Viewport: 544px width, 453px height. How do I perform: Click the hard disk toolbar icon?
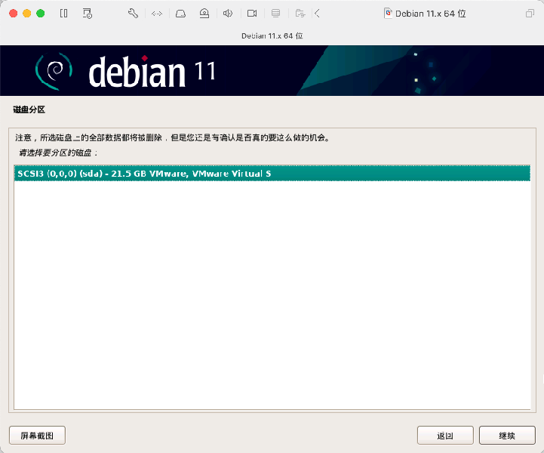(x=180, y=14)
